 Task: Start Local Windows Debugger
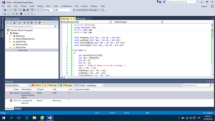(x=86, y=10)
